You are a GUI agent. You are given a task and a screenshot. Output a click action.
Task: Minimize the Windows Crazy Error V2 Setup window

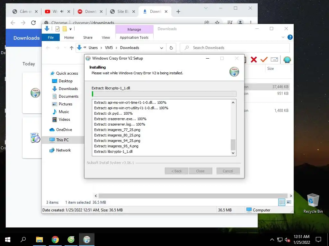point(208,58)
